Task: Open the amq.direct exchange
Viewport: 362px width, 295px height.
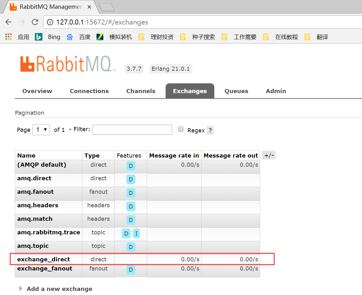Action: click(34, 178)
